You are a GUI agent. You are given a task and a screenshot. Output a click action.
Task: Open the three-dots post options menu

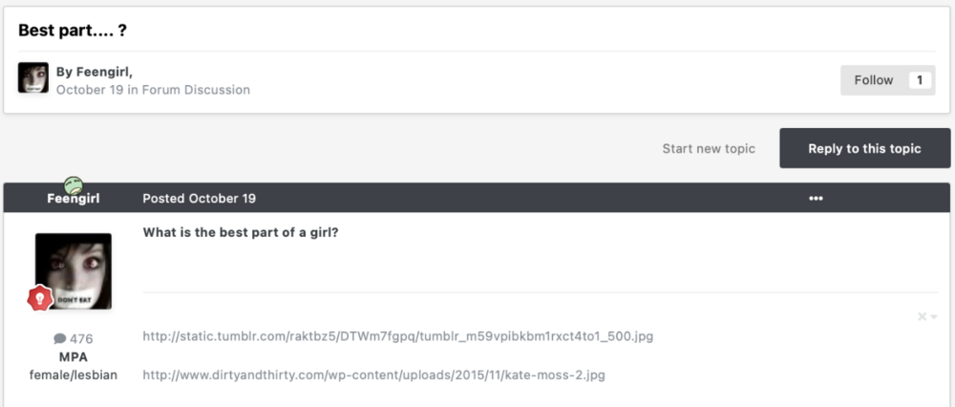(816, 199)
